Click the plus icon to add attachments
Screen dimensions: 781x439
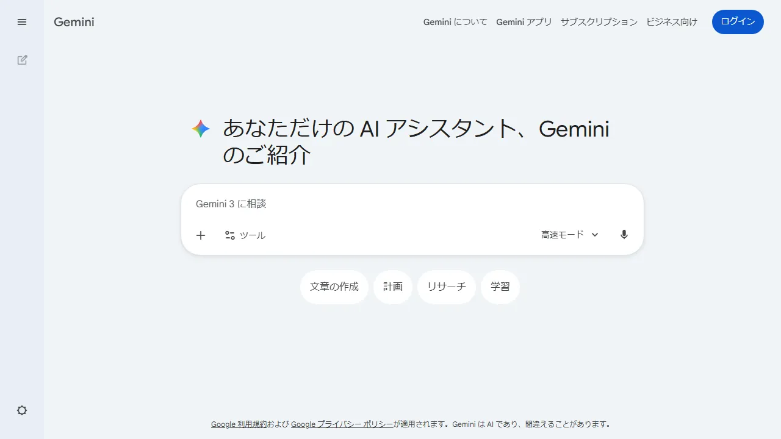201,235
